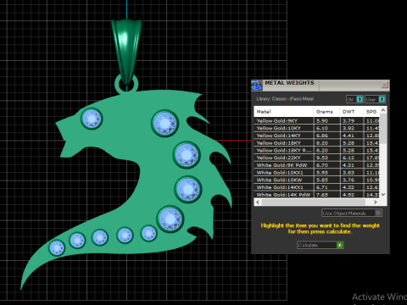The height and width of the screenshot is (305, 407).
Task: Click the metal list scroll up arrow
Action: [x=383, y=110]
